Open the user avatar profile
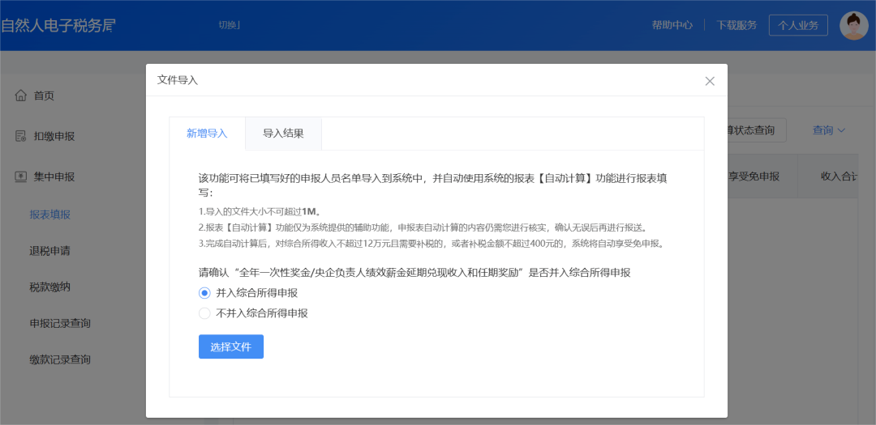876x425 pixels. coord(853,25)
